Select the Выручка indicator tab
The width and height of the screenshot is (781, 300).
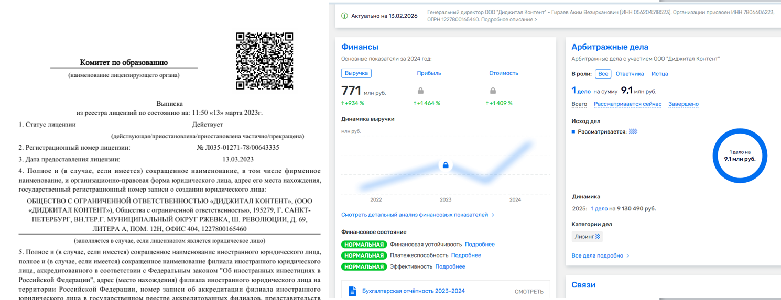click(x=356, y=73)
